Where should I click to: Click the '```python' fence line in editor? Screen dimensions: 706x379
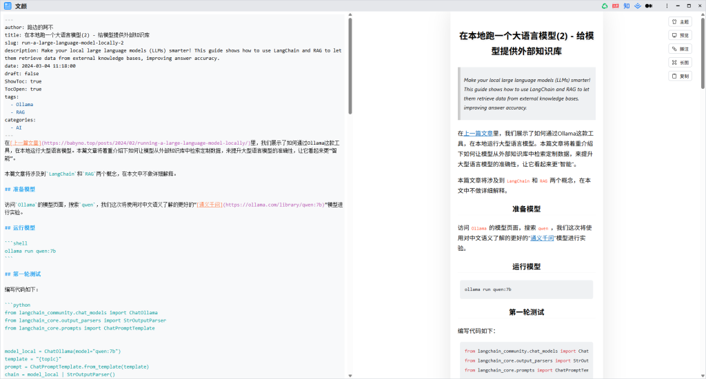point(17,305)
